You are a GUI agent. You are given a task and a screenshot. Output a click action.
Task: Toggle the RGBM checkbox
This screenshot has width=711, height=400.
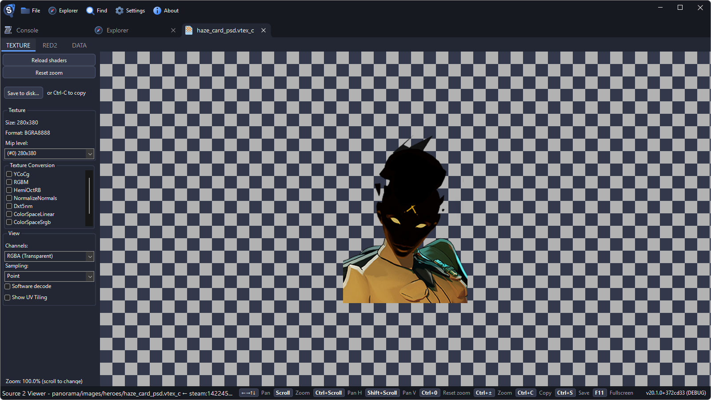(9, 182)
